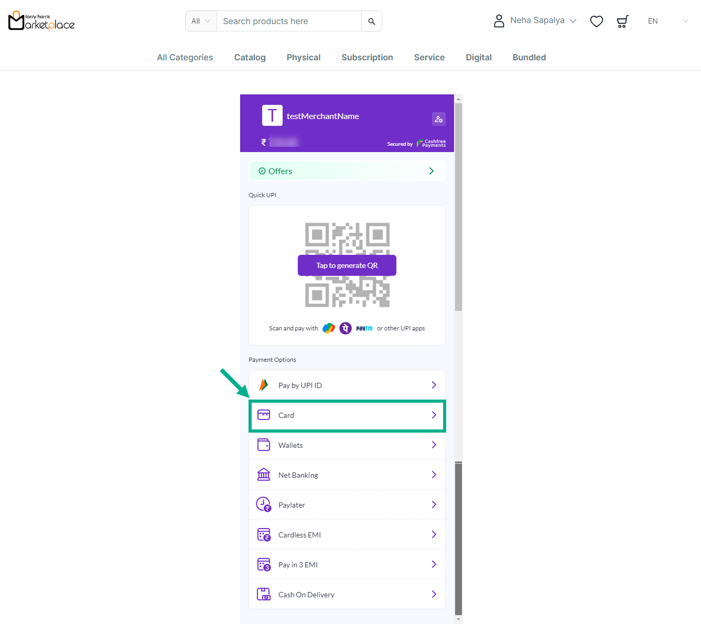701x635 pixels.
Task: Click the Paylater clock icon
Action: click(263, 504)
